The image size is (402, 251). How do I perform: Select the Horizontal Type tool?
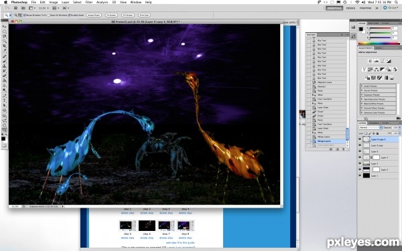click(5, 100)
